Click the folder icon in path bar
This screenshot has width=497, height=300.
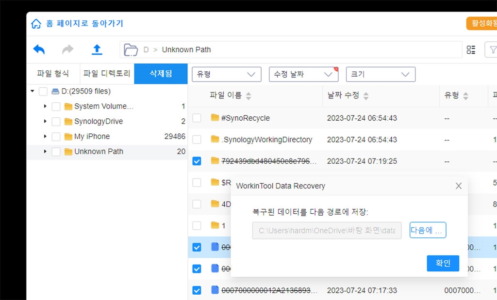click(131, 50)
